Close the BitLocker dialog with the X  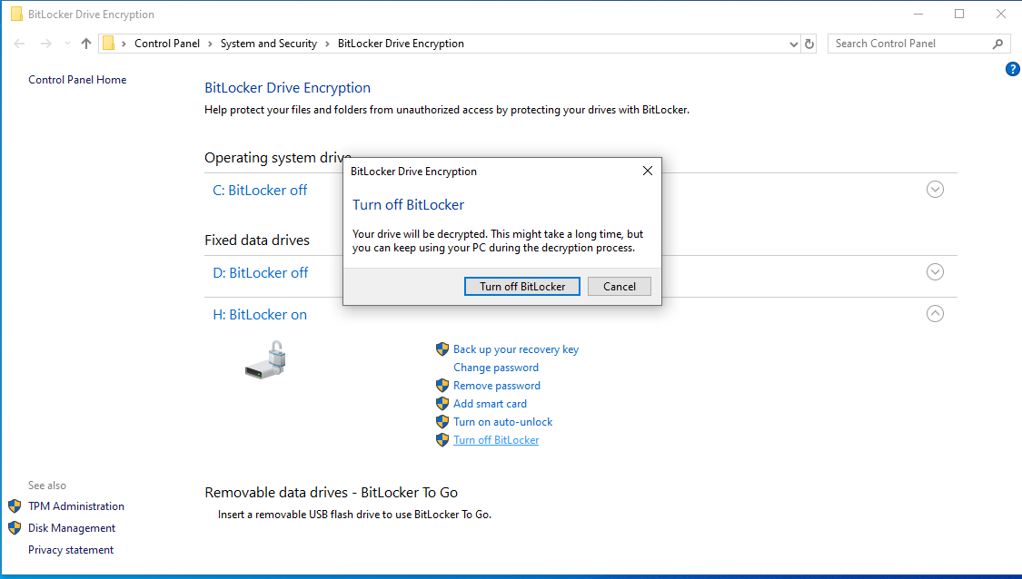pyautogui.click(x=647, y=171)
